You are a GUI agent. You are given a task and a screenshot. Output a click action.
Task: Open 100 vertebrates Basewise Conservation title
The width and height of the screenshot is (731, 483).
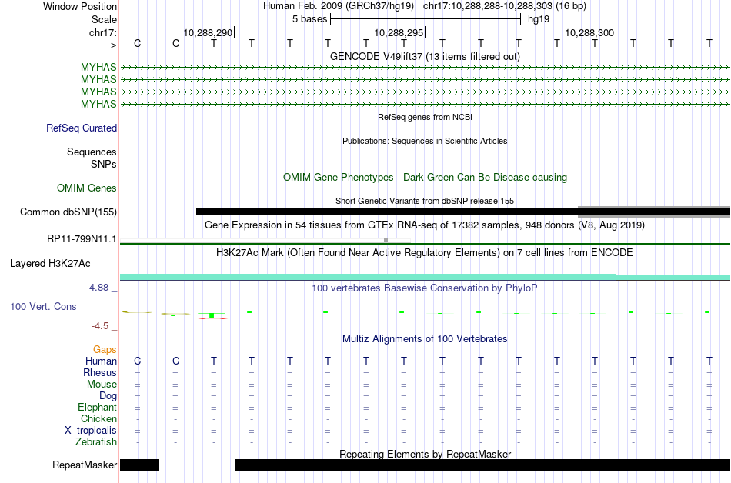(x=425, y=288)
